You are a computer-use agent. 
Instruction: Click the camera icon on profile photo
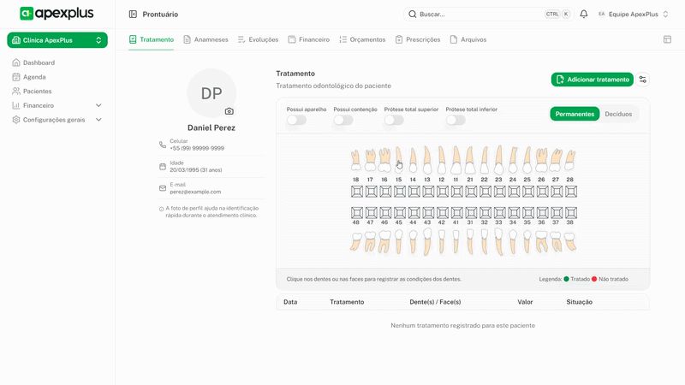[x=229, y=112]
